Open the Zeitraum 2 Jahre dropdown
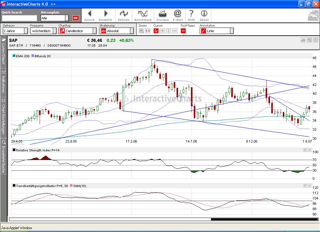The width and height of the screenshot is (320, 232). pos(15,31)
